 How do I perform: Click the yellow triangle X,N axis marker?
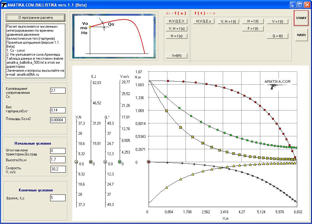[76, 162]
